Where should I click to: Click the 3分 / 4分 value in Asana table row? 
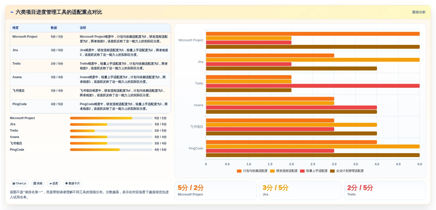tap(57, 77)
